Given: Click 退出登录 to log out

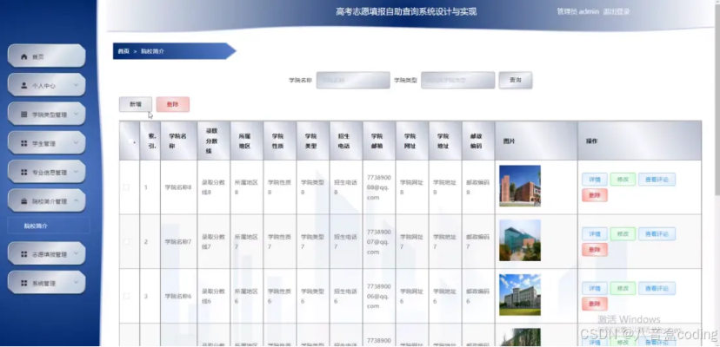Looking at the screenshot, I should coord(617,12).
